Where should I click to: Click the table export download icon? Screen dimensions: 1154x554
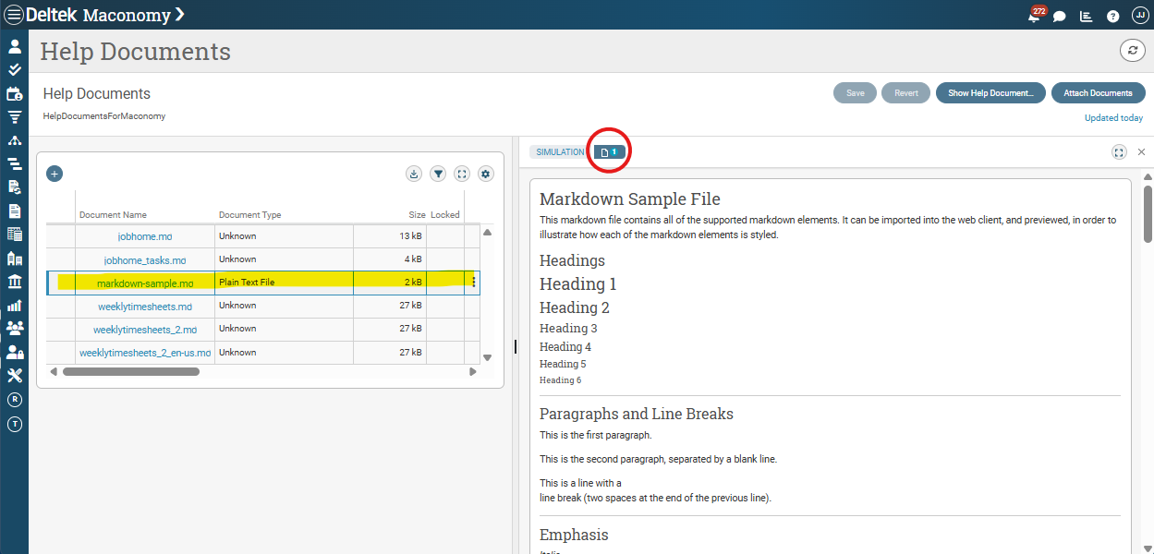pyautogui.click(x=414, y=174)
